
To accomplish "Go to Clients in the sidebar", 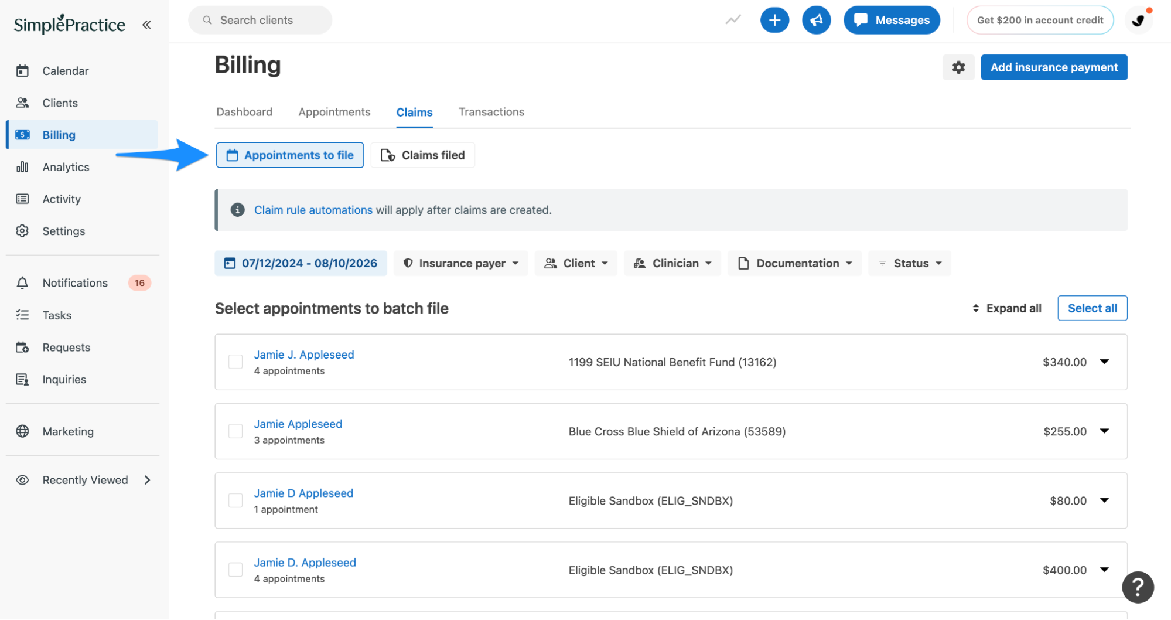I will tap(82, 103).
